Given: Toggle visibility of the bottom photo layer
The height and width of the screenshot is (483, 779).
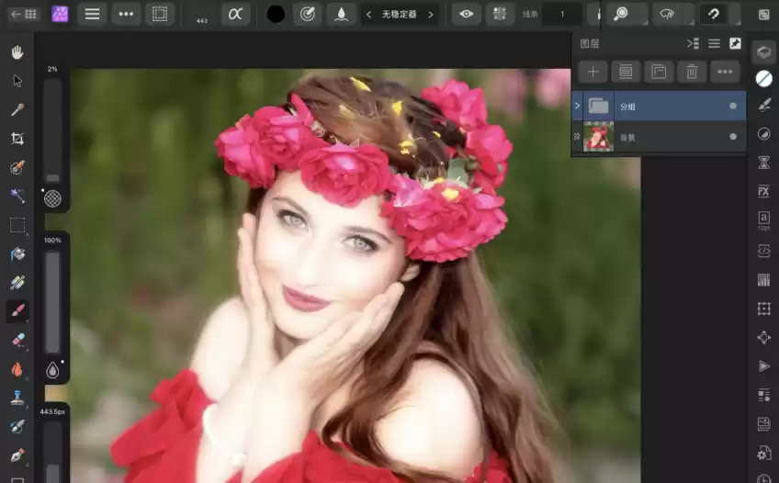Looking at the screenshot, I should point(732,137).
